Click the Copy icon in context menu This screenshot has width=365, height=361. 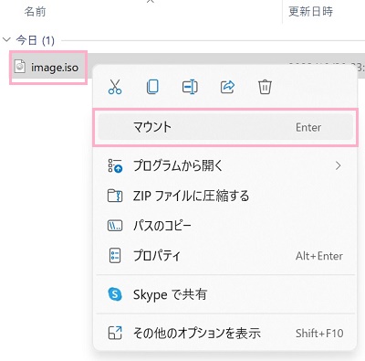(x=152, y=87)
